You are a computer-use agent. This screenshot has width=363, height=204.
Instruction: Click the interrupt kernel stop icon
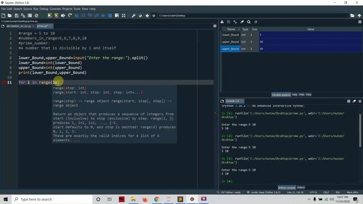[349, 101]
